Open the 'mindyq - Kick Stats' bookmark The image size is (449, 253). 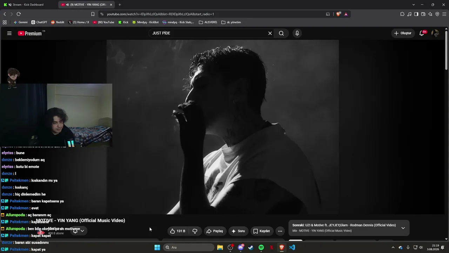point(178,22)
